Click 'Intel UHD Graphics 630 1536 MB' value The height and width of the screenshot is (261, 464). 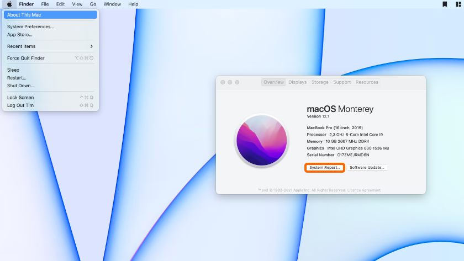click(358, 148)
